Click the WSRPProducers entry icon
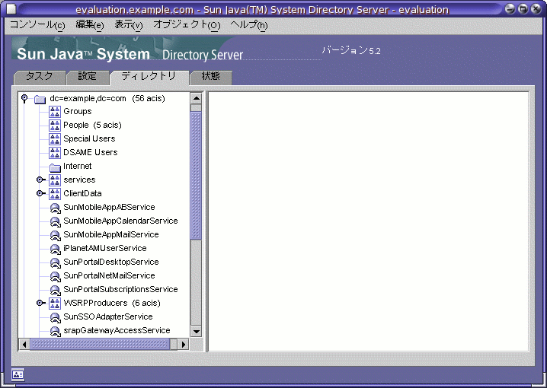This screenshot has width=547, height=388. [x=55, y=304]
